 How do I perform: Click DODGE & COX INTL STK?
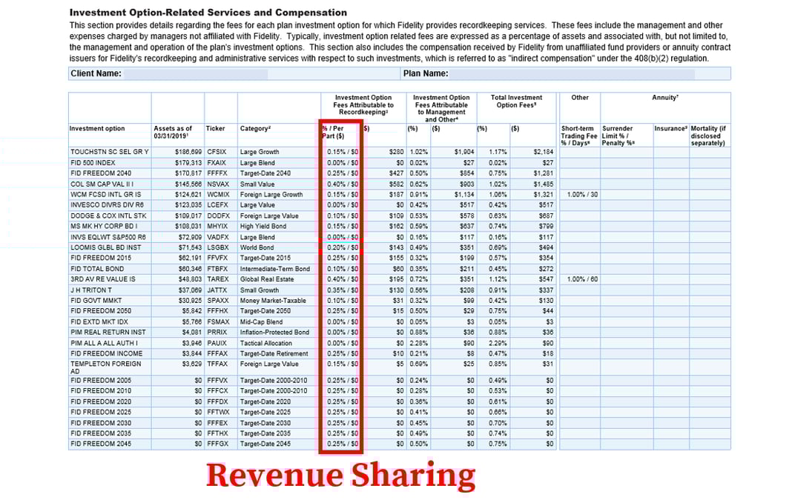coord(107,216)
